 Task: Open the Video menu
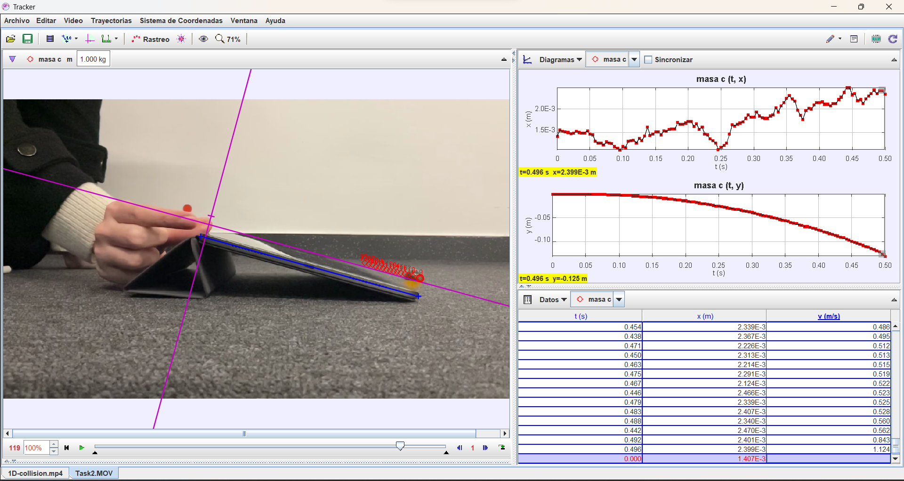[x=73, y=21]
